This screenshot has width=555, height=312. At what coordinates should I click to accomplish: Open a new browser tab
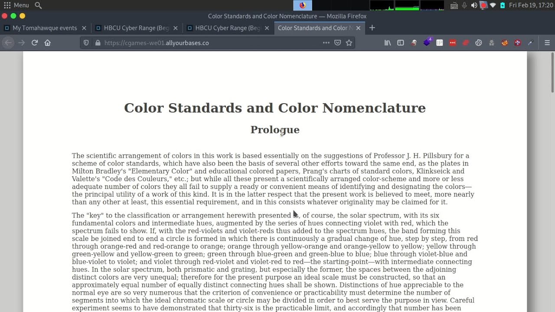coord(372,28)
